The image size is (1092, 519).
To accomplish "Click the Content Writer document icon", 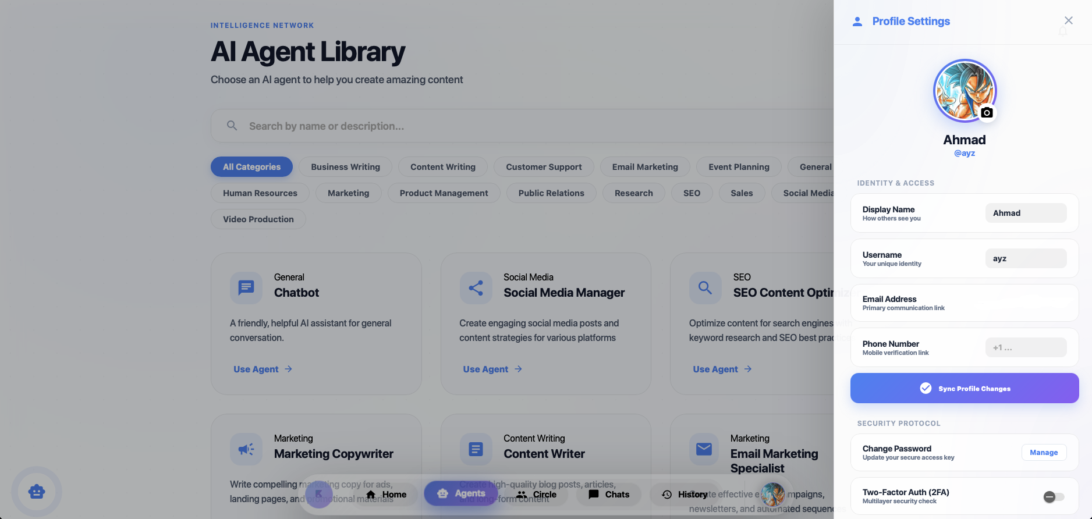I will tap(476, 449).
